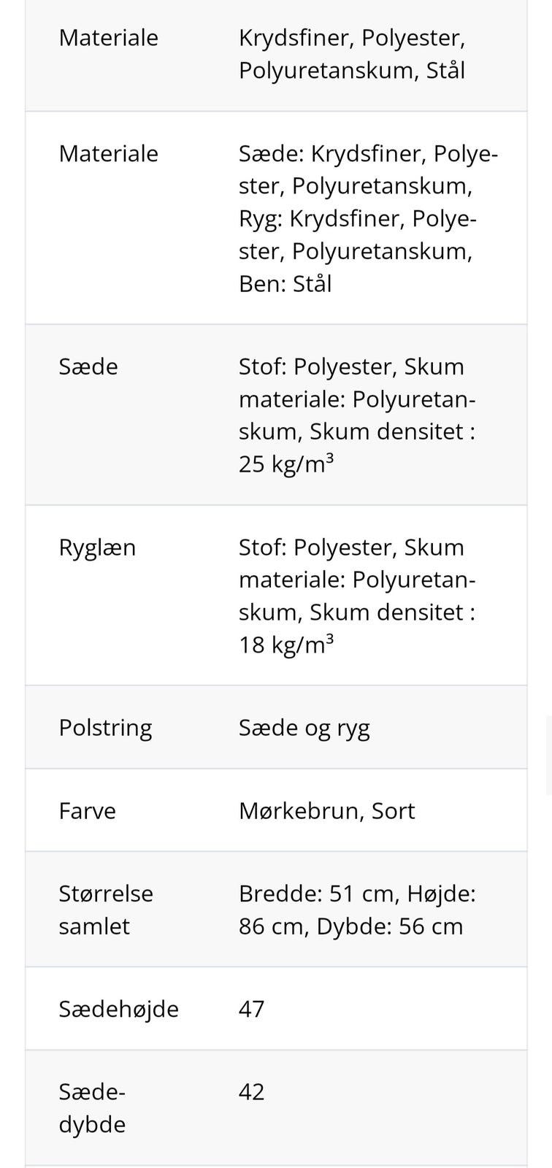
Task: Click the 18 kg/m³ foam density value
Action: pyautogui.click(x=285, y=644)
